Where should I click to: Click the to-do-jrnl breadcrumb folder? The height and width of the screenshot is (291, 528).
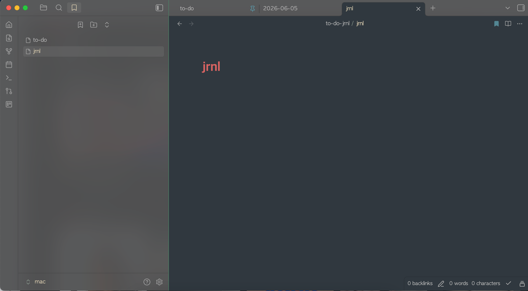[x=337, y=23]
